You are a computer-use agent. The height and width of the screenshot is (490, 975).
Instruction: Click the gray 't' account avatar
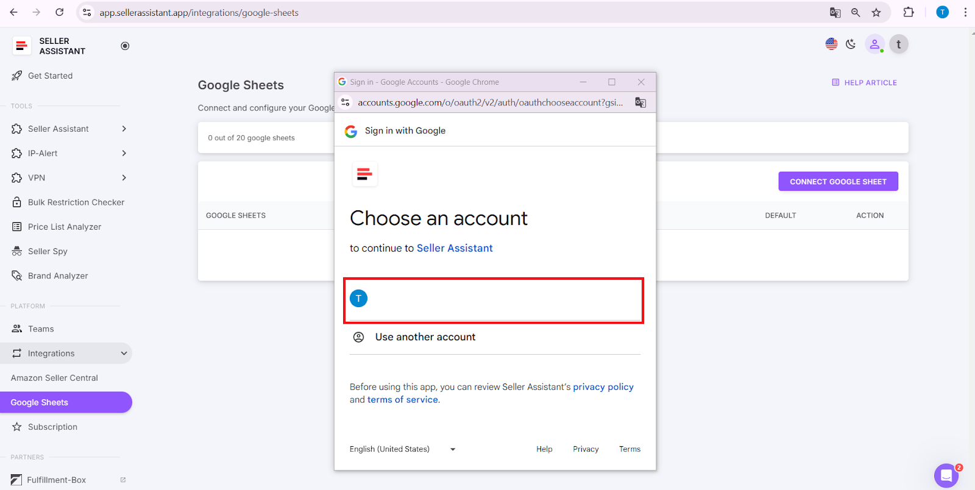coord(899,44)
